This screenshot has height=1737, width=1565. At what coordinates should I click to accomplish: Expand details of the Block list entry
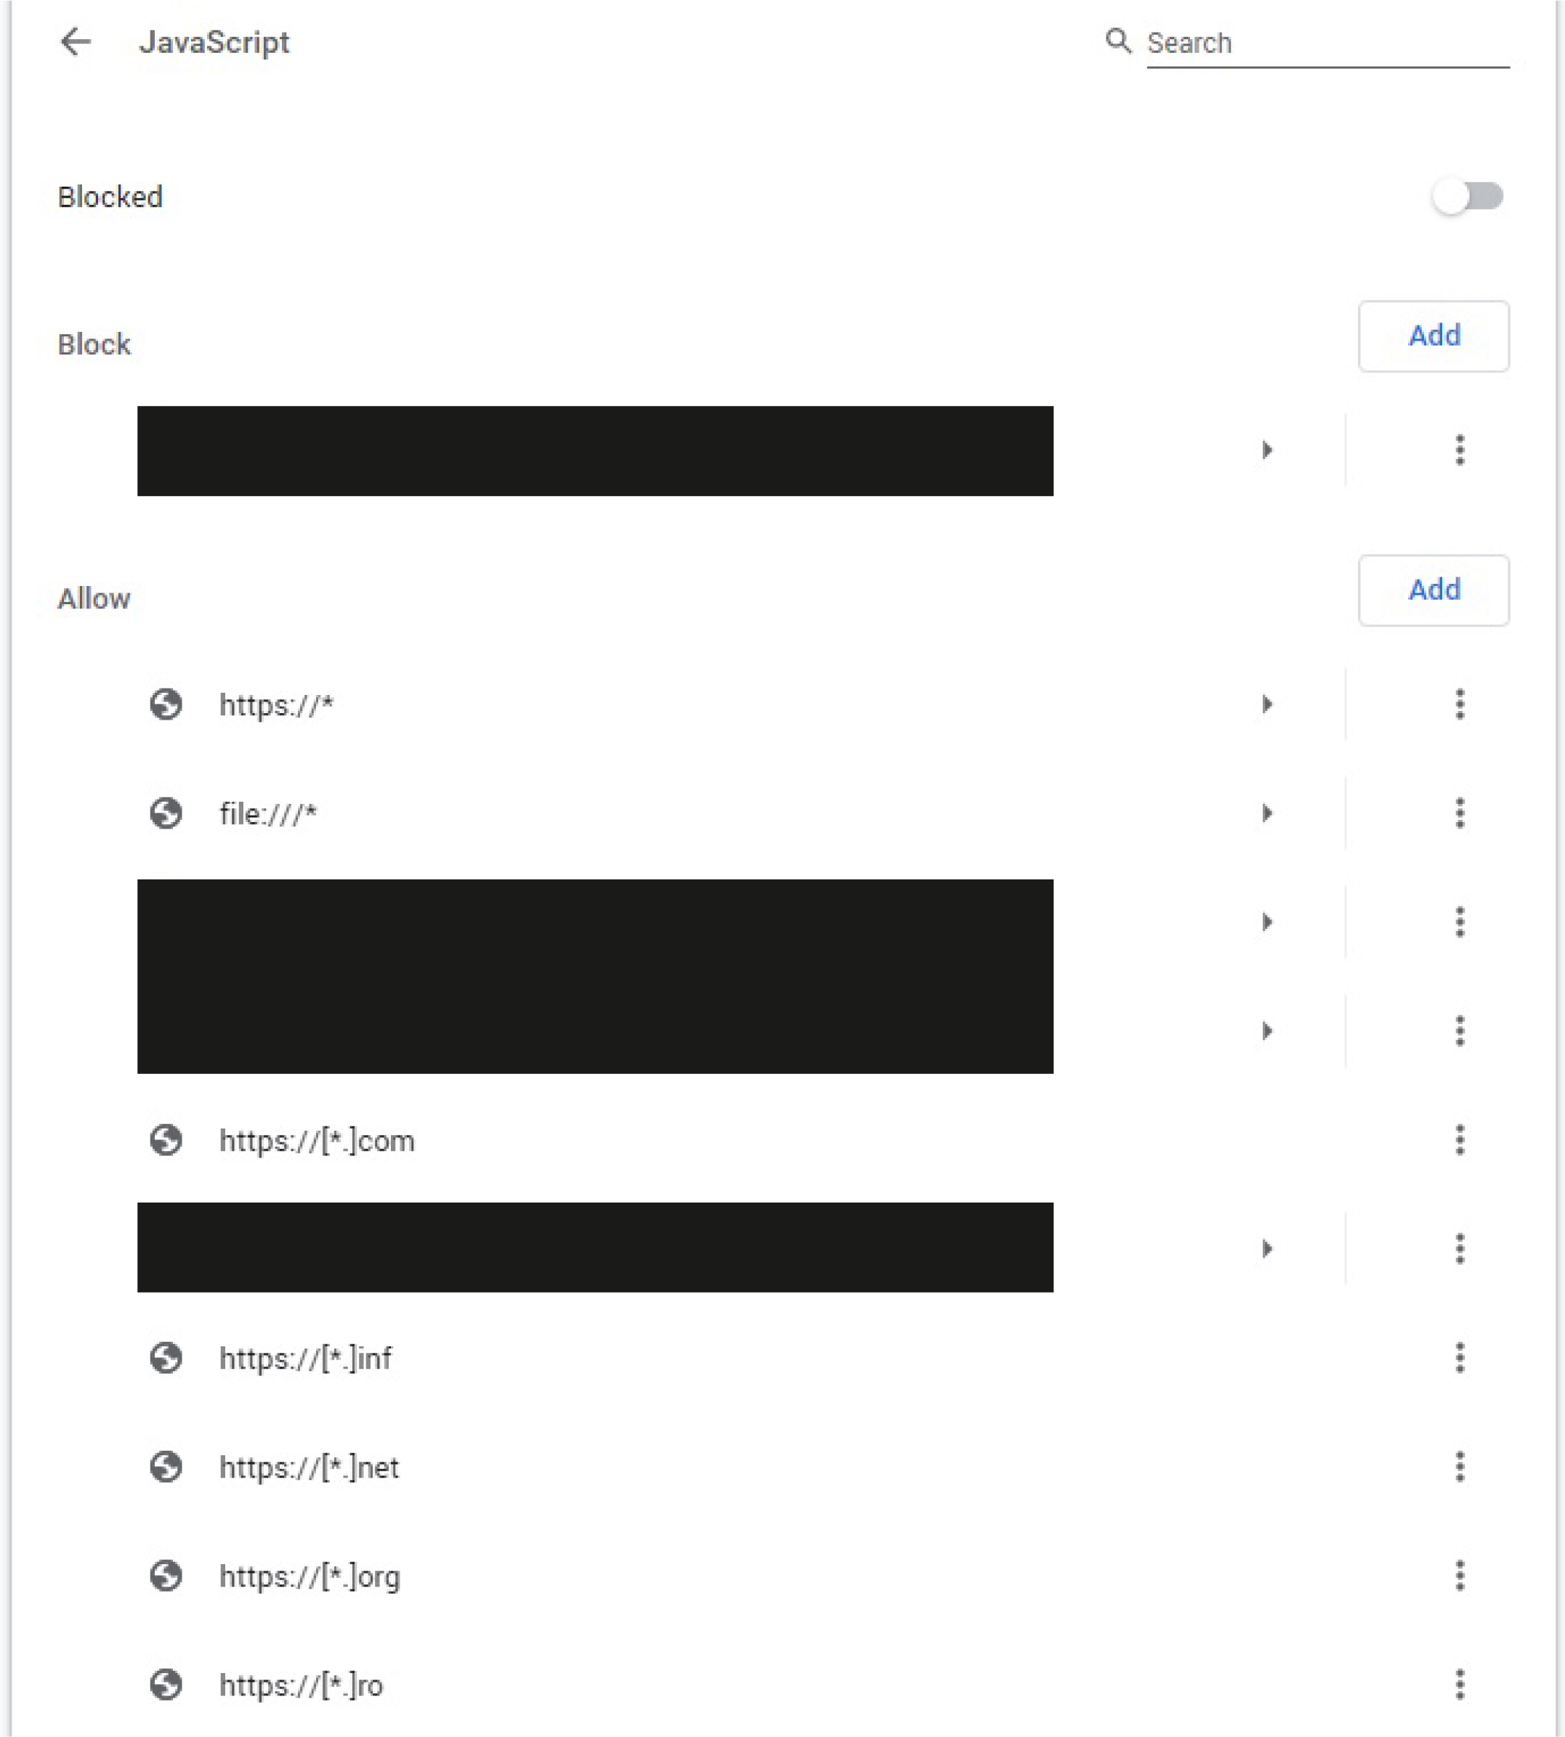pyautogui.click(x=1266, y=450)
